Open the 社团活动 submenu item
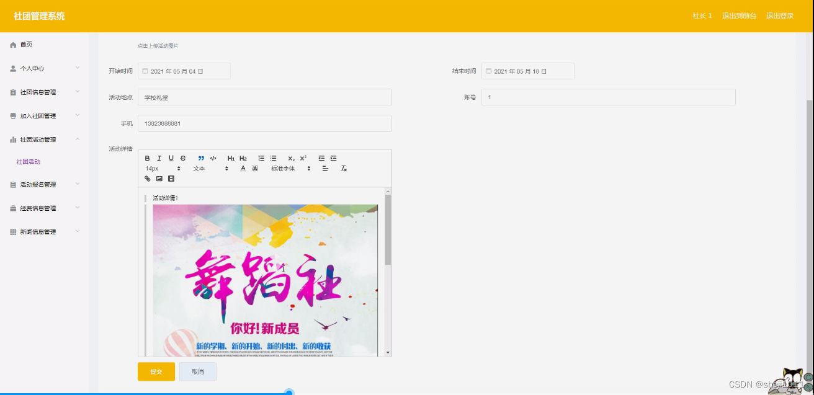814x395 pixels. (29, 162)
